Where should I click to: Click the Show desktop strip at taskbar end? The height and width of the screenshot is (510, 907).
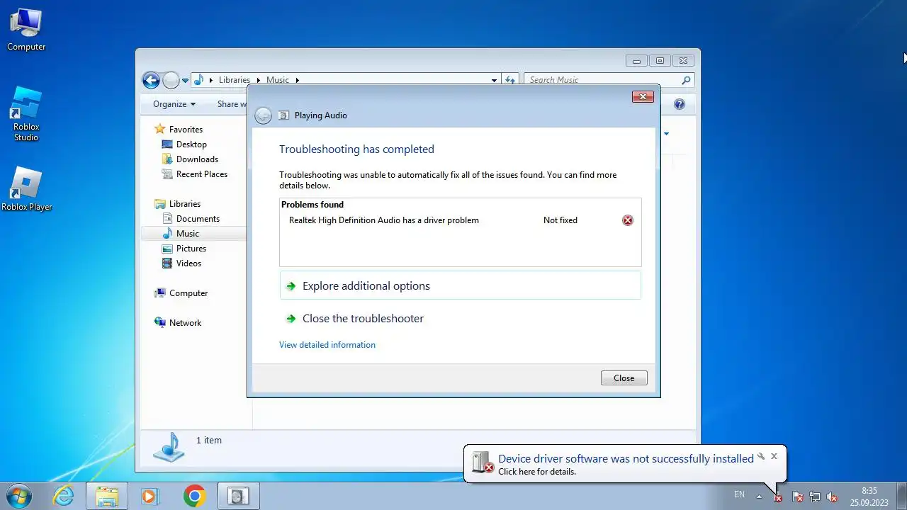901,496
